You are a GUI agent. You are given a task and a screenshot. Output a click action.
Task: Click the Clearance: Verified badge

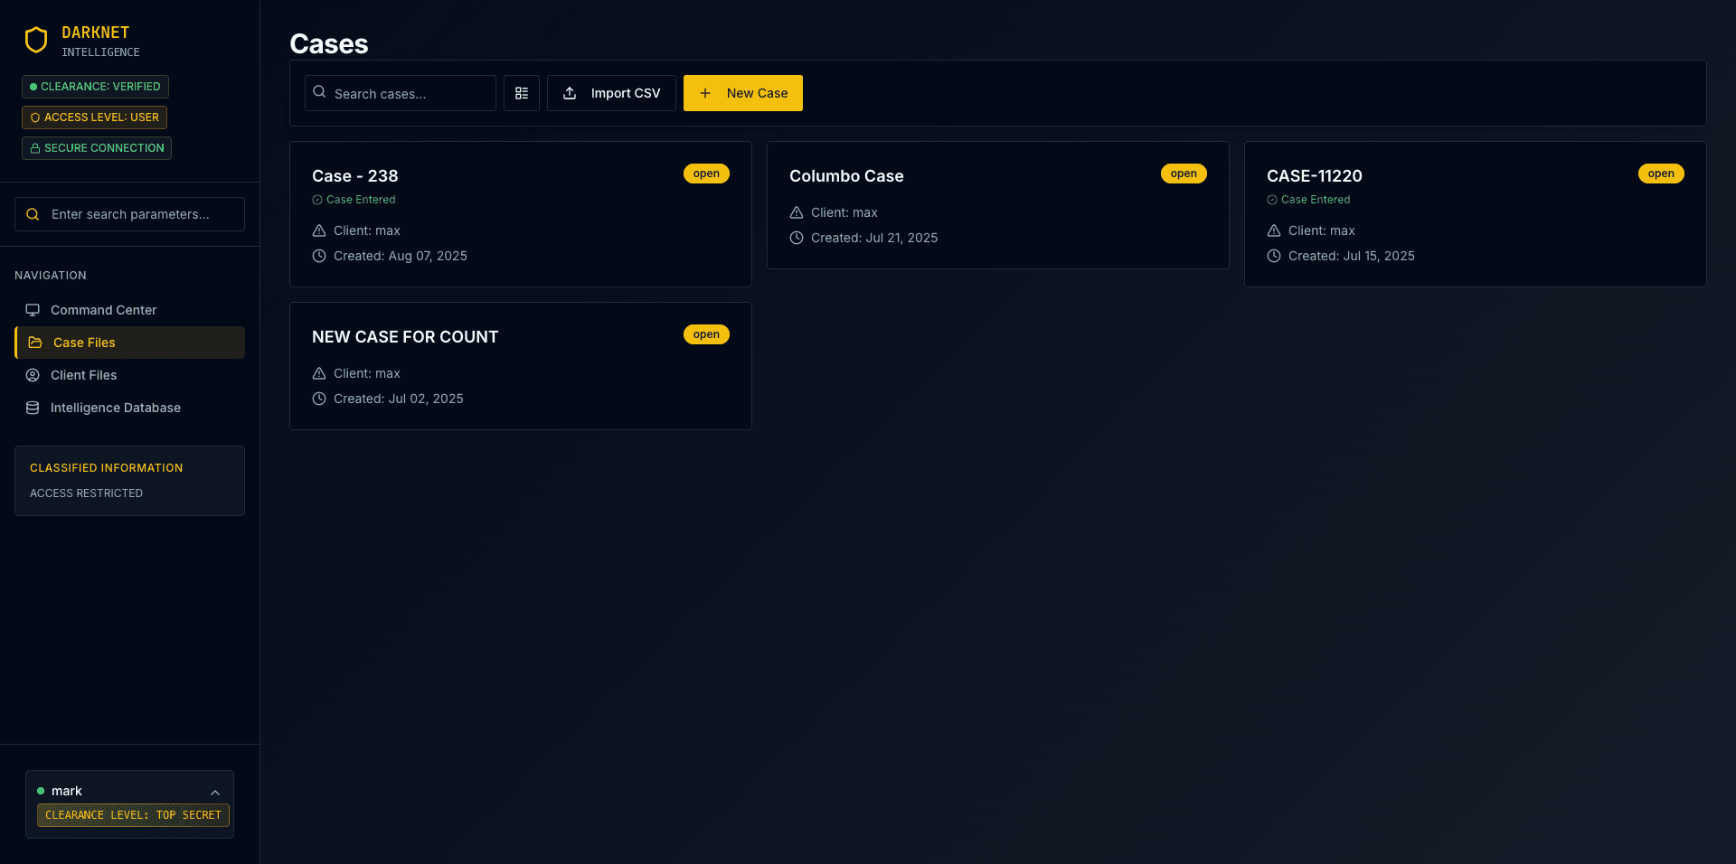coord(95,87)
